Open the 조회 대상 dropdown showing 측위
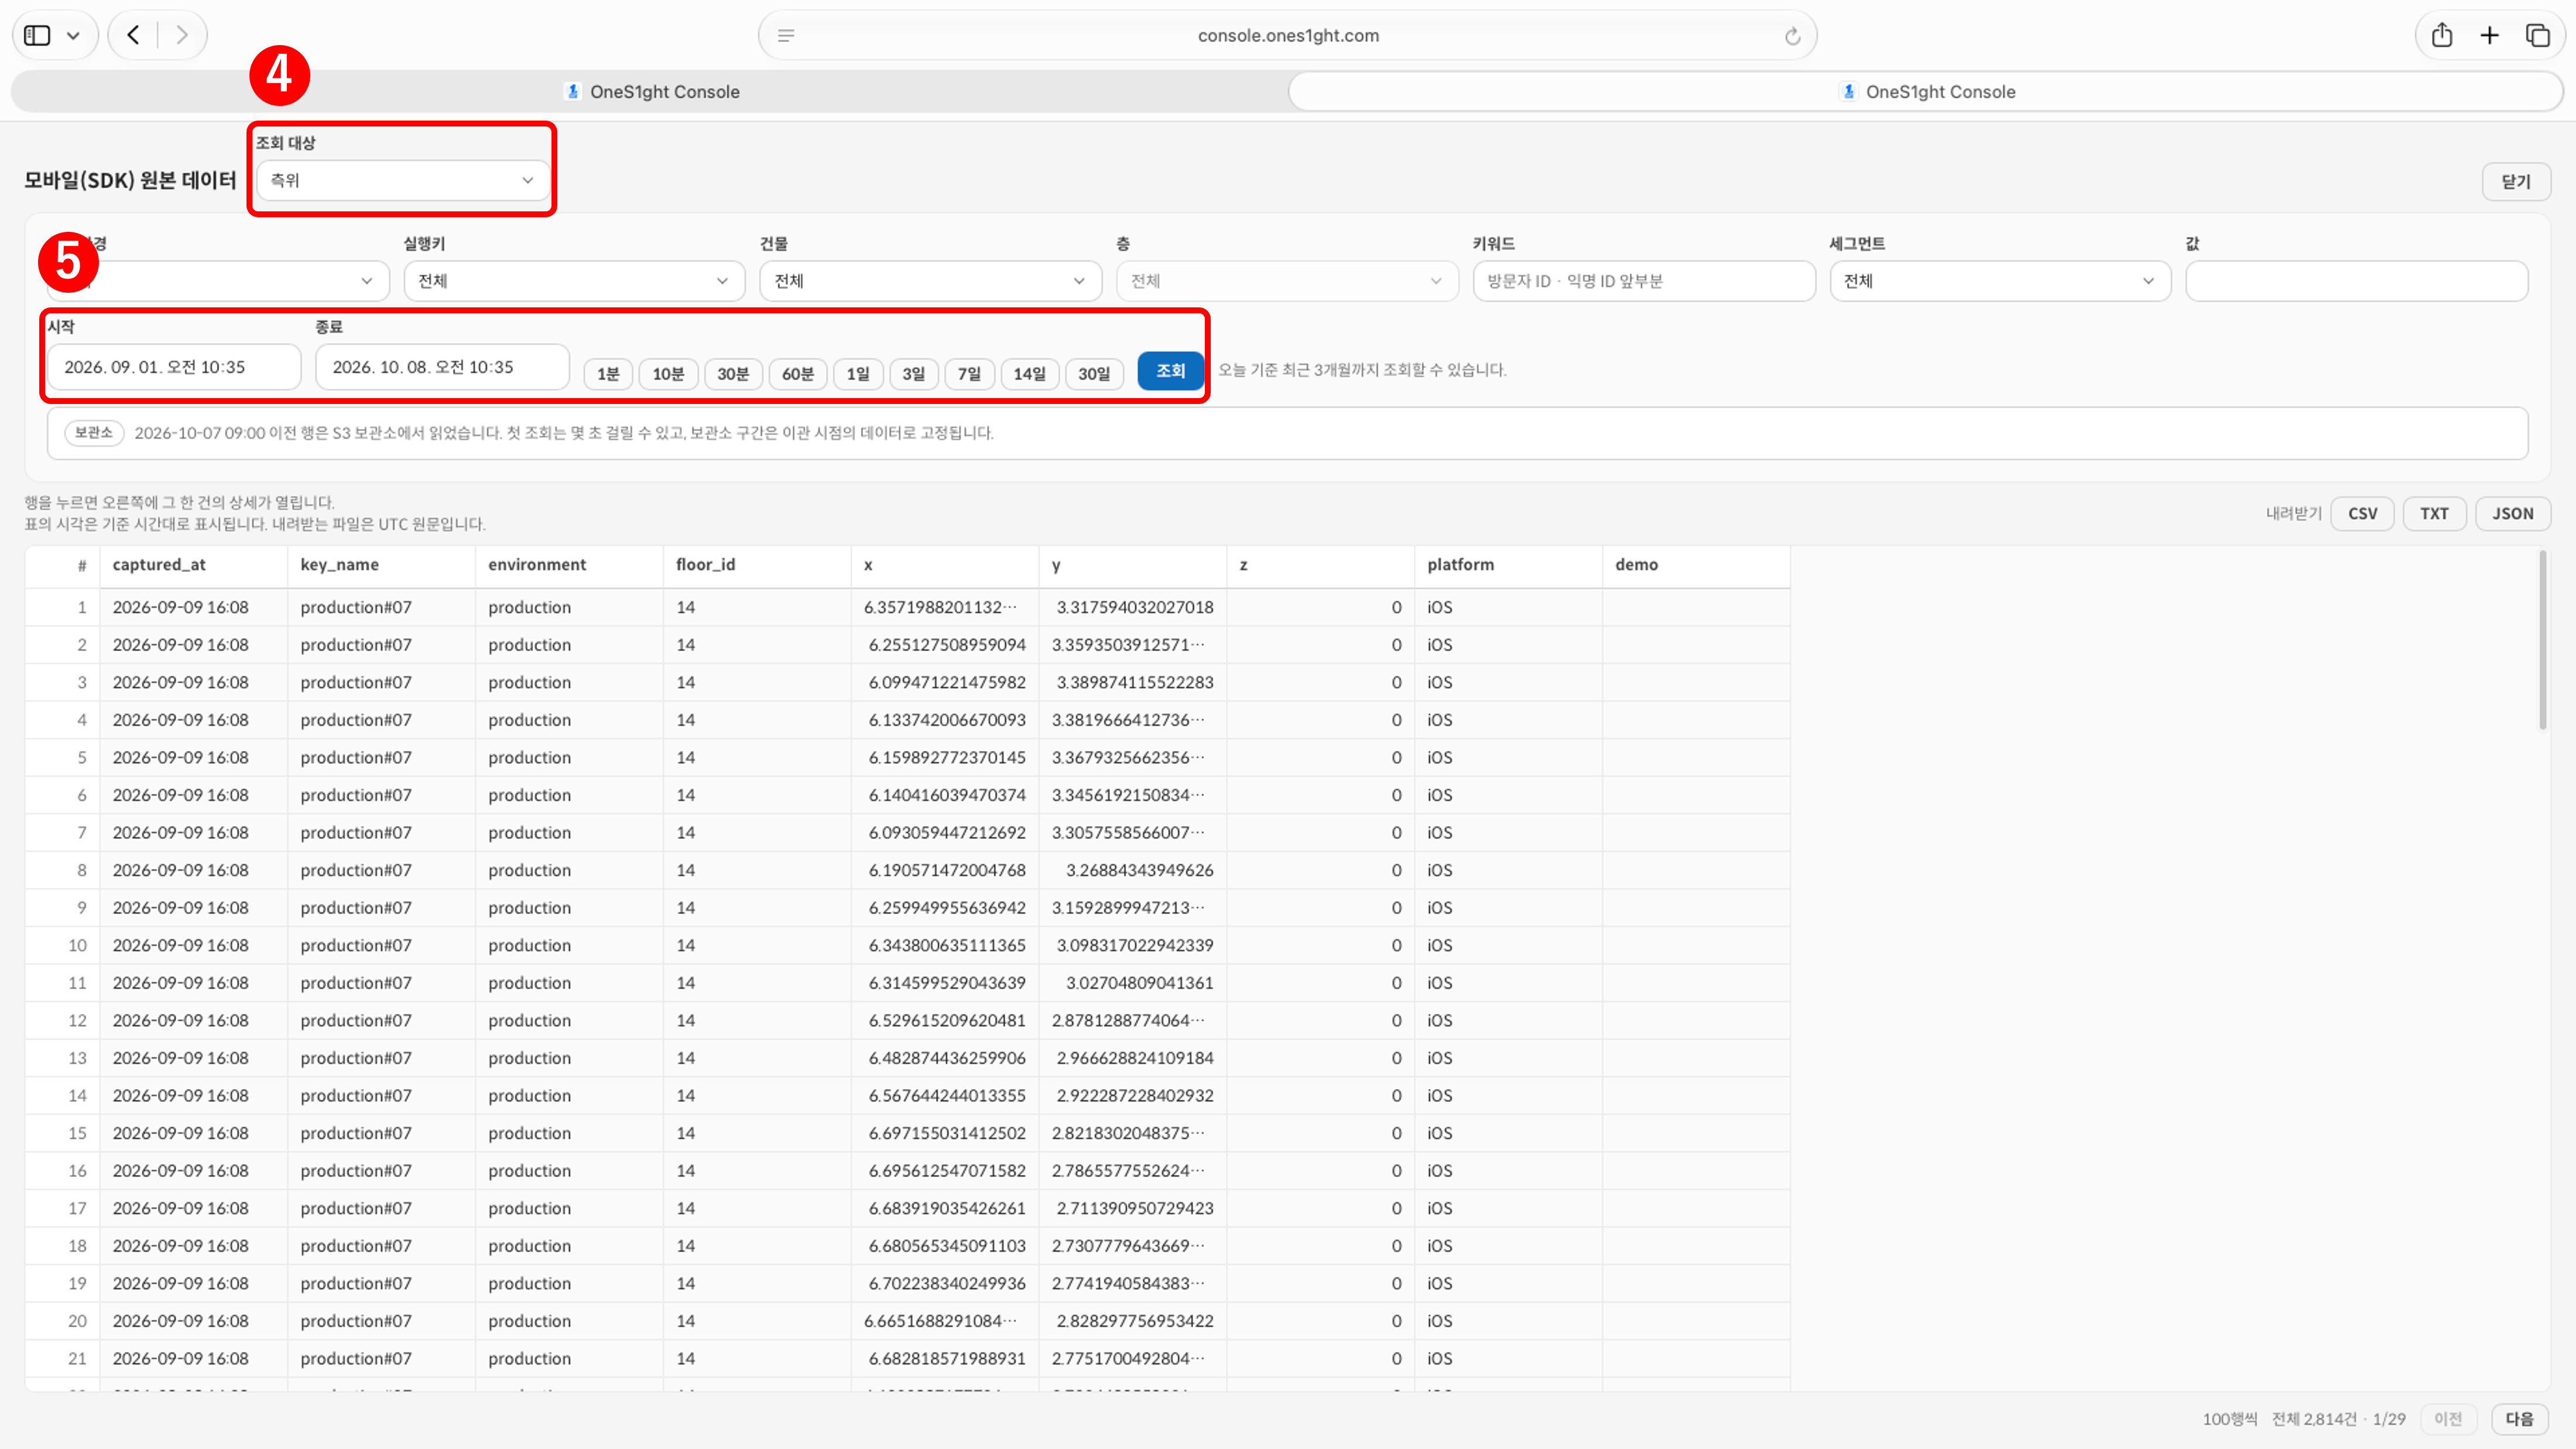This screenshot has width=2576, height=1449. pos(402,180)
